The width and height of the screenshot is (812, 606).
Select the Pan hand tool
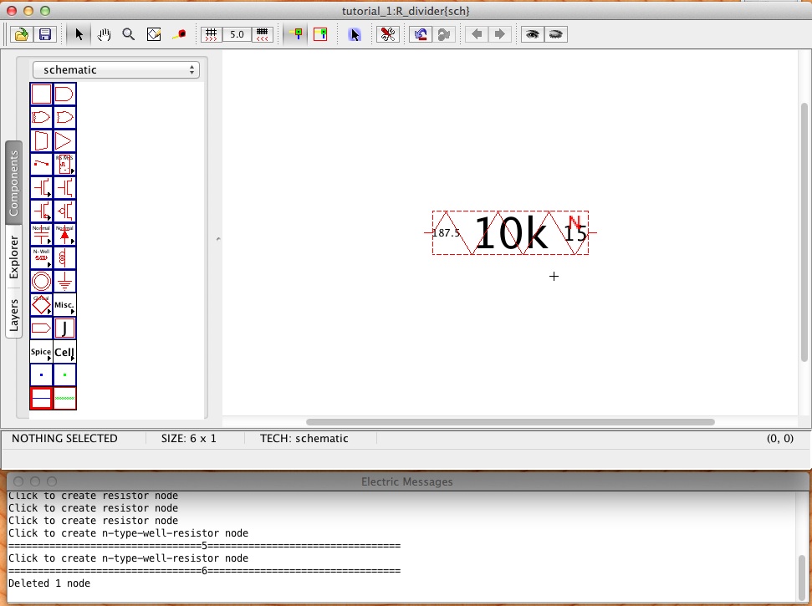click(x=104, y=34)
